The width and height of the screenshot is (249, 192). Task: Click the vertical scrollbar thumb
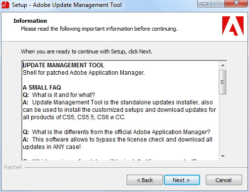223,82
